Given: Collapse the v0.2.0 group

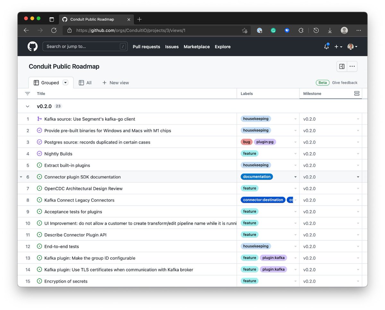Looking at the screenshot, I should pyautogui.click(x=28, y=106).
